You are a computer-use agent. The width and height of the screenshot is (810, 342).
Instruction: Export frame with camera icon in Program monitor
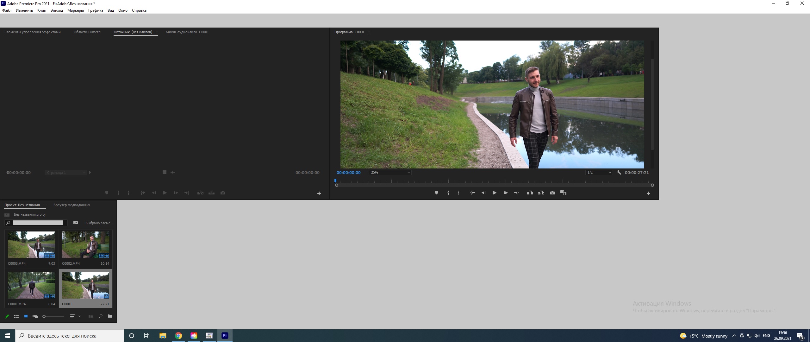552,193
